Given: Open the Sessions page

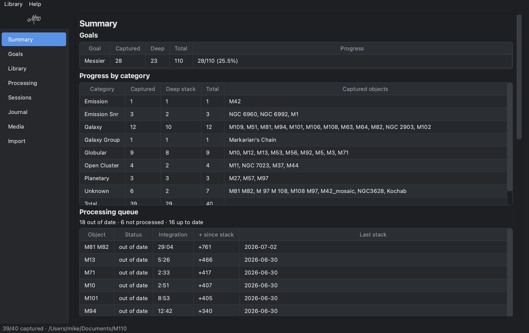Looking at the screenshot, I should (34, 97).
